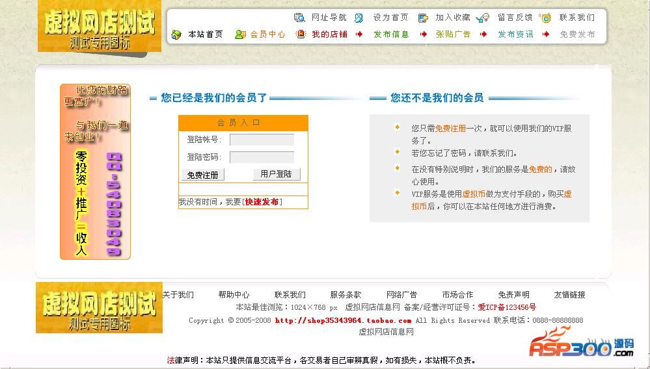650x369 pixels.
Task: Open 服务条款 footer link
Action: click(x=345, y=295)
